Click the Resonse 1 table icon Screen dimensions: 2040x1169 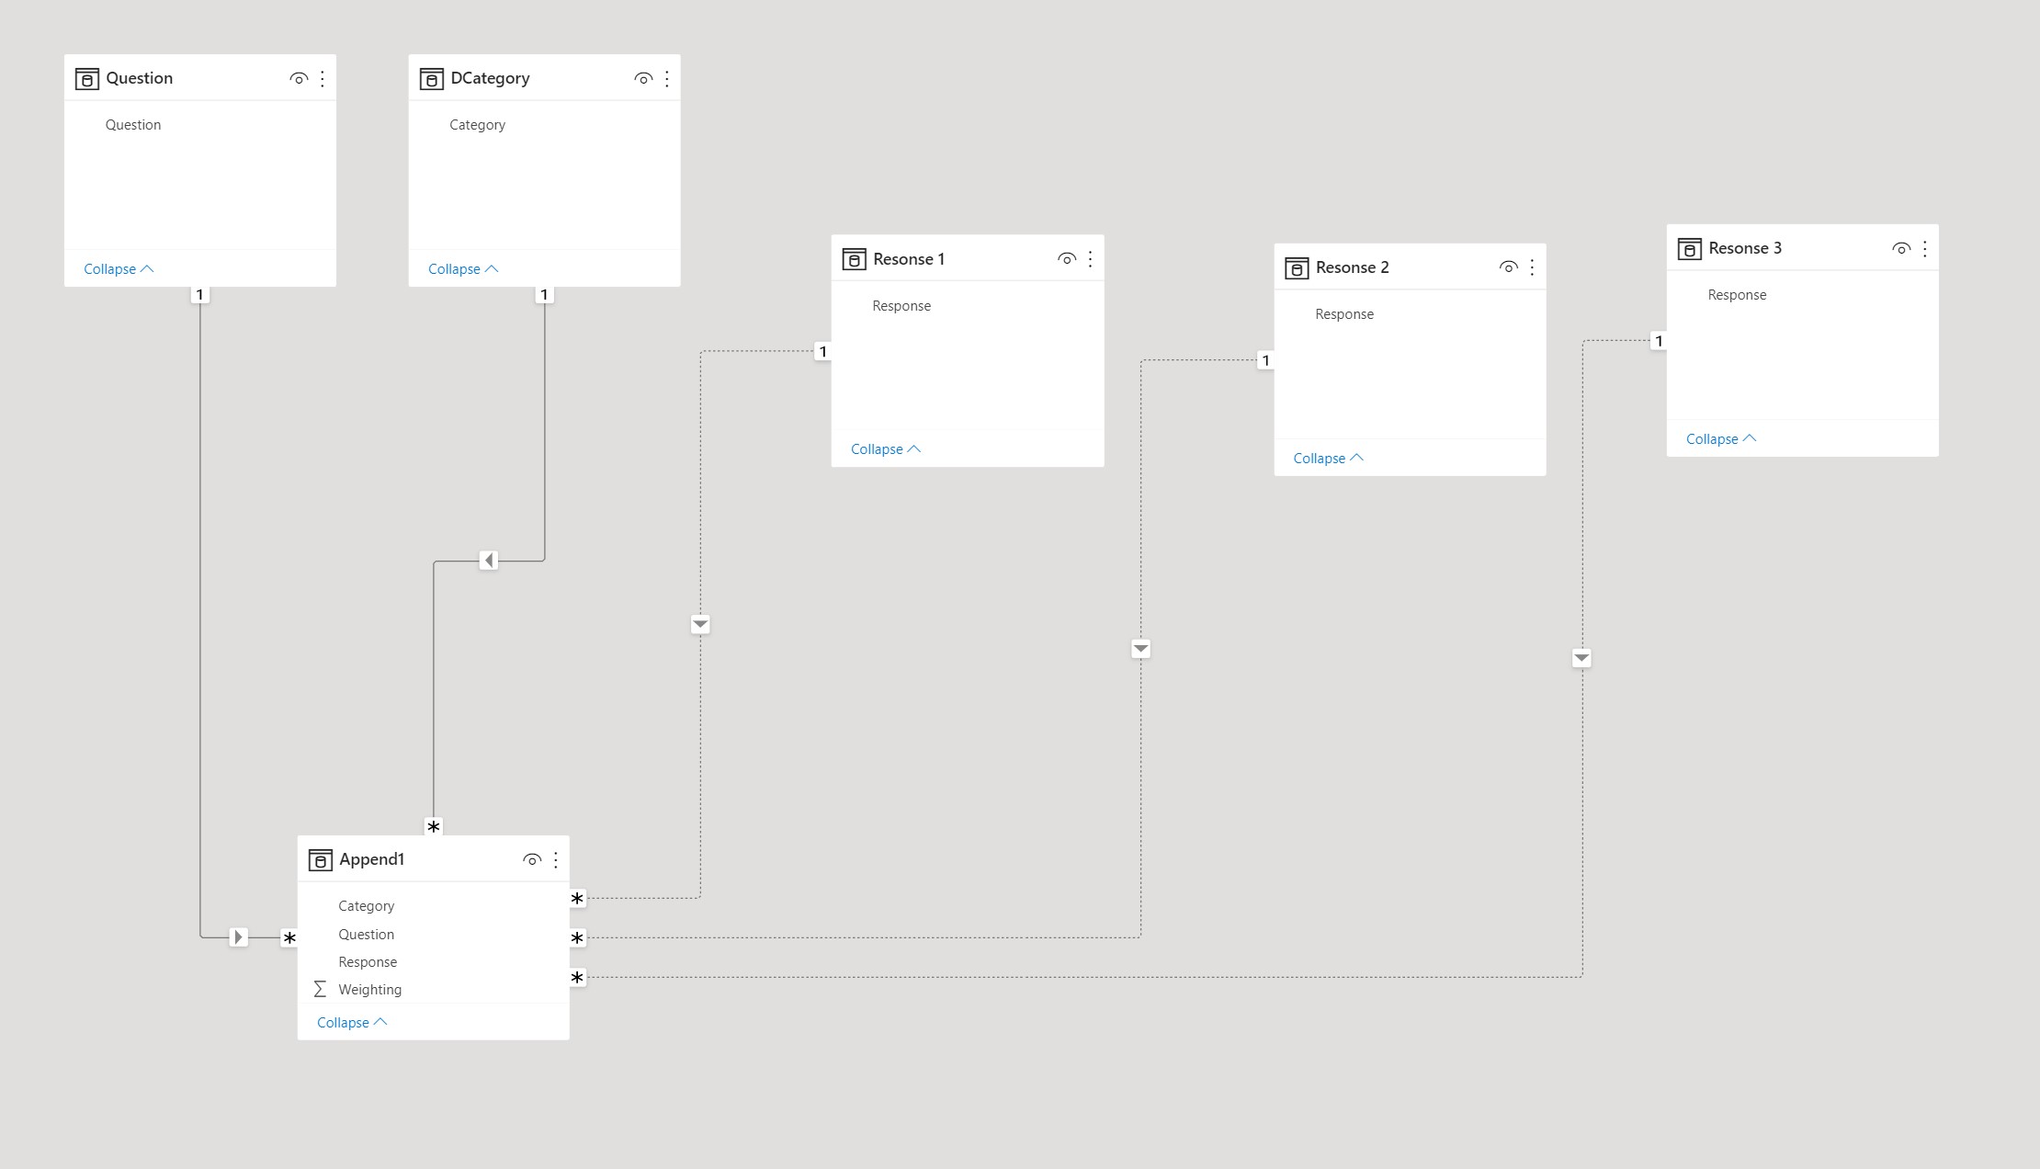(854, 259)
